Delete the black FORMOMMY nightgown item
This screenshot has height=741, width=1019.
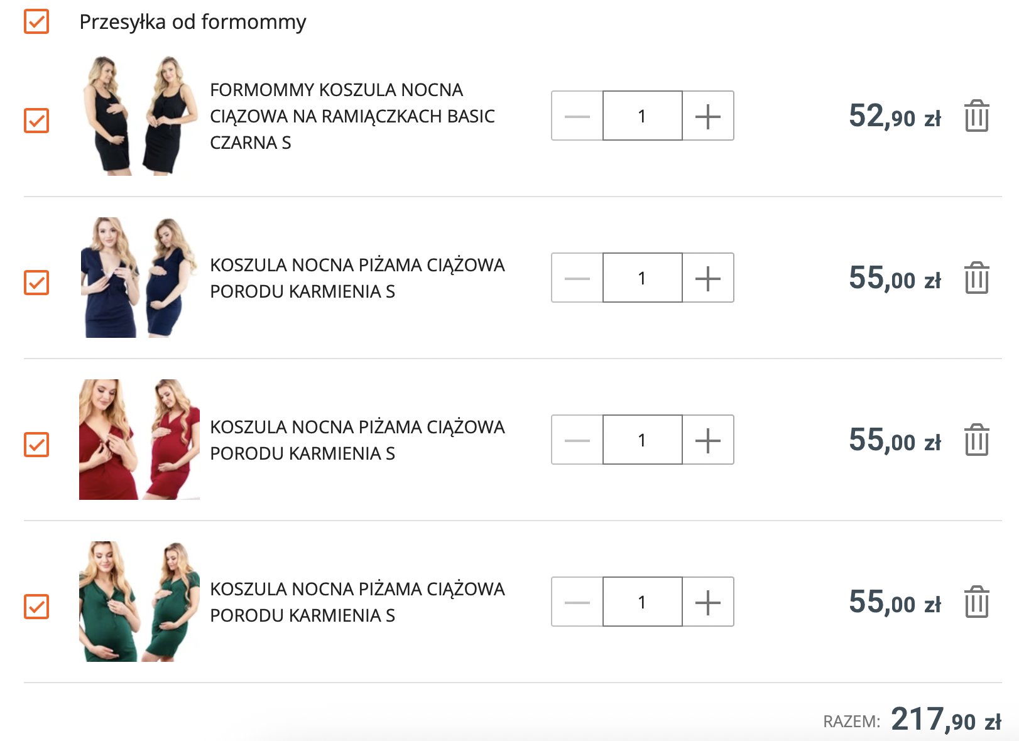click(976, 116)
